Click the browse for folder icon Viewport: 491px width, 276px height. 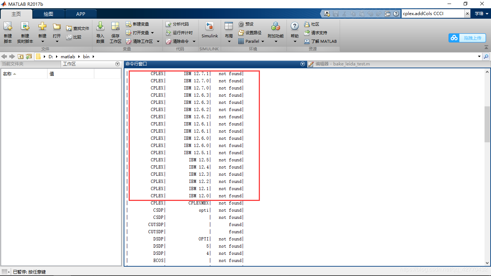click(29, 56)
